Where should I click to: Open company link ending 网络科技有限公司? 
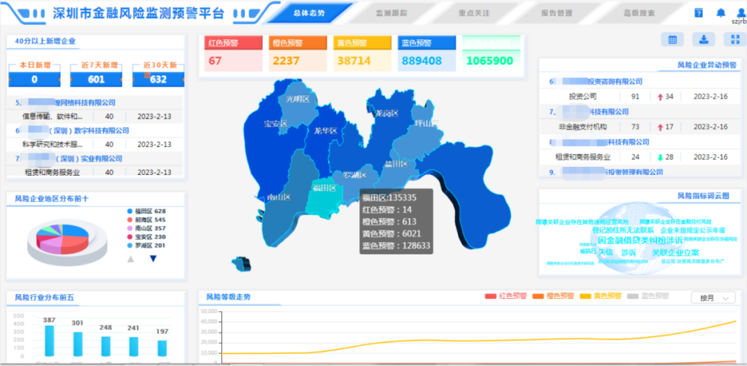point(66,102)
